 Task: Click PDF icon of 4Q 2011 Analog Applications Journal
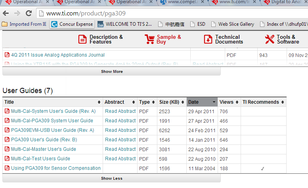click(7, 55)
